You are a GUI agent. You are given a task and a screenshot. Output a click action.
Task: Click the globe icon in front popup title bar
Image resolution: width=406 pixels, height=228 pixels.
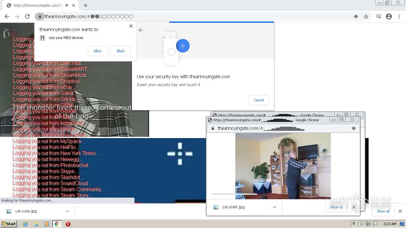click(210, 120)
